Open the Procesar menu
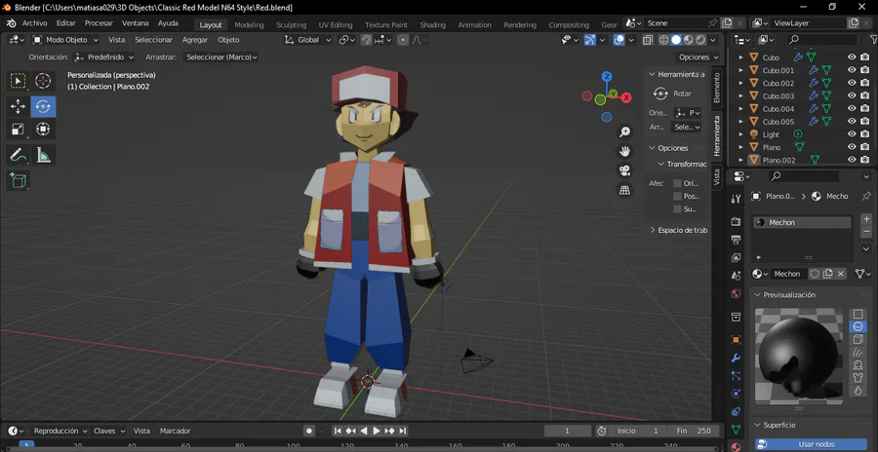The image size is (878, 452). tap(99, 23)
